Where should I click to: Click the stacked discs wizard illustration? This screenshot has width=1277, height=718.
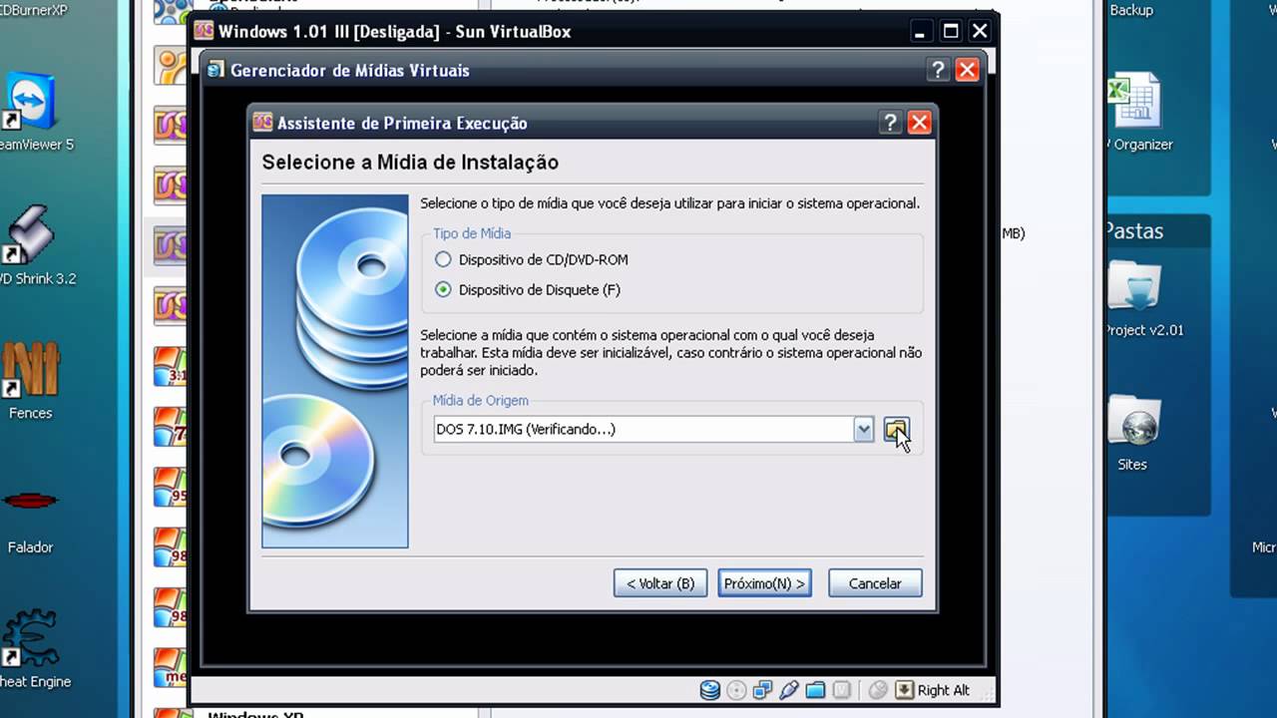(x=335, y=371)
